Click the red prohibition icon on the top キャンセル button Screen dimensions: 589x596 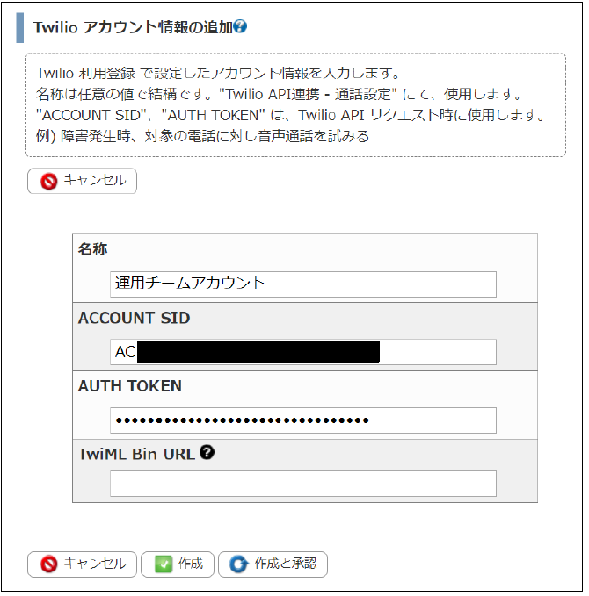tap(49, 182)
